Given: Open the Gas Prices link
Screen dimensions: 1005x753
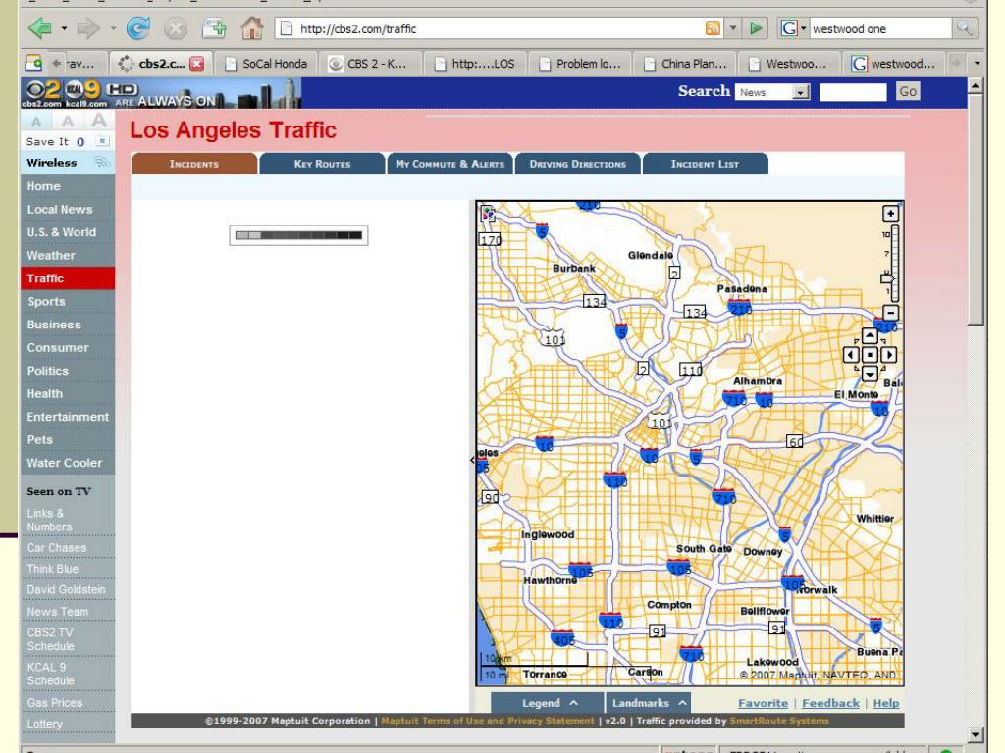Looking at the screenshot, I should (55, 702).
